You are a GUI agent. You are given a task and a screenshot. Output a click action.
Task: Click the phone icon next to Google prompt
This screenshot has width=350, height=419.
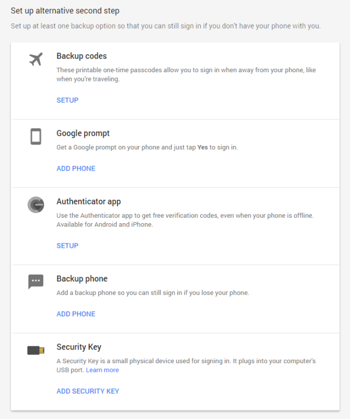36,136
